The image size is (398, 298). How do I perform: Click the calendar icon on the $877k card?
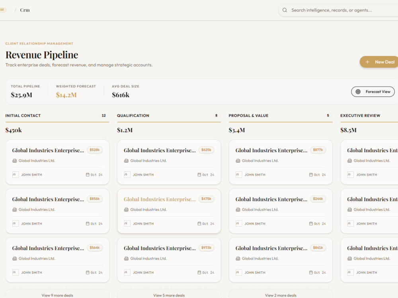tap(311, 174)
